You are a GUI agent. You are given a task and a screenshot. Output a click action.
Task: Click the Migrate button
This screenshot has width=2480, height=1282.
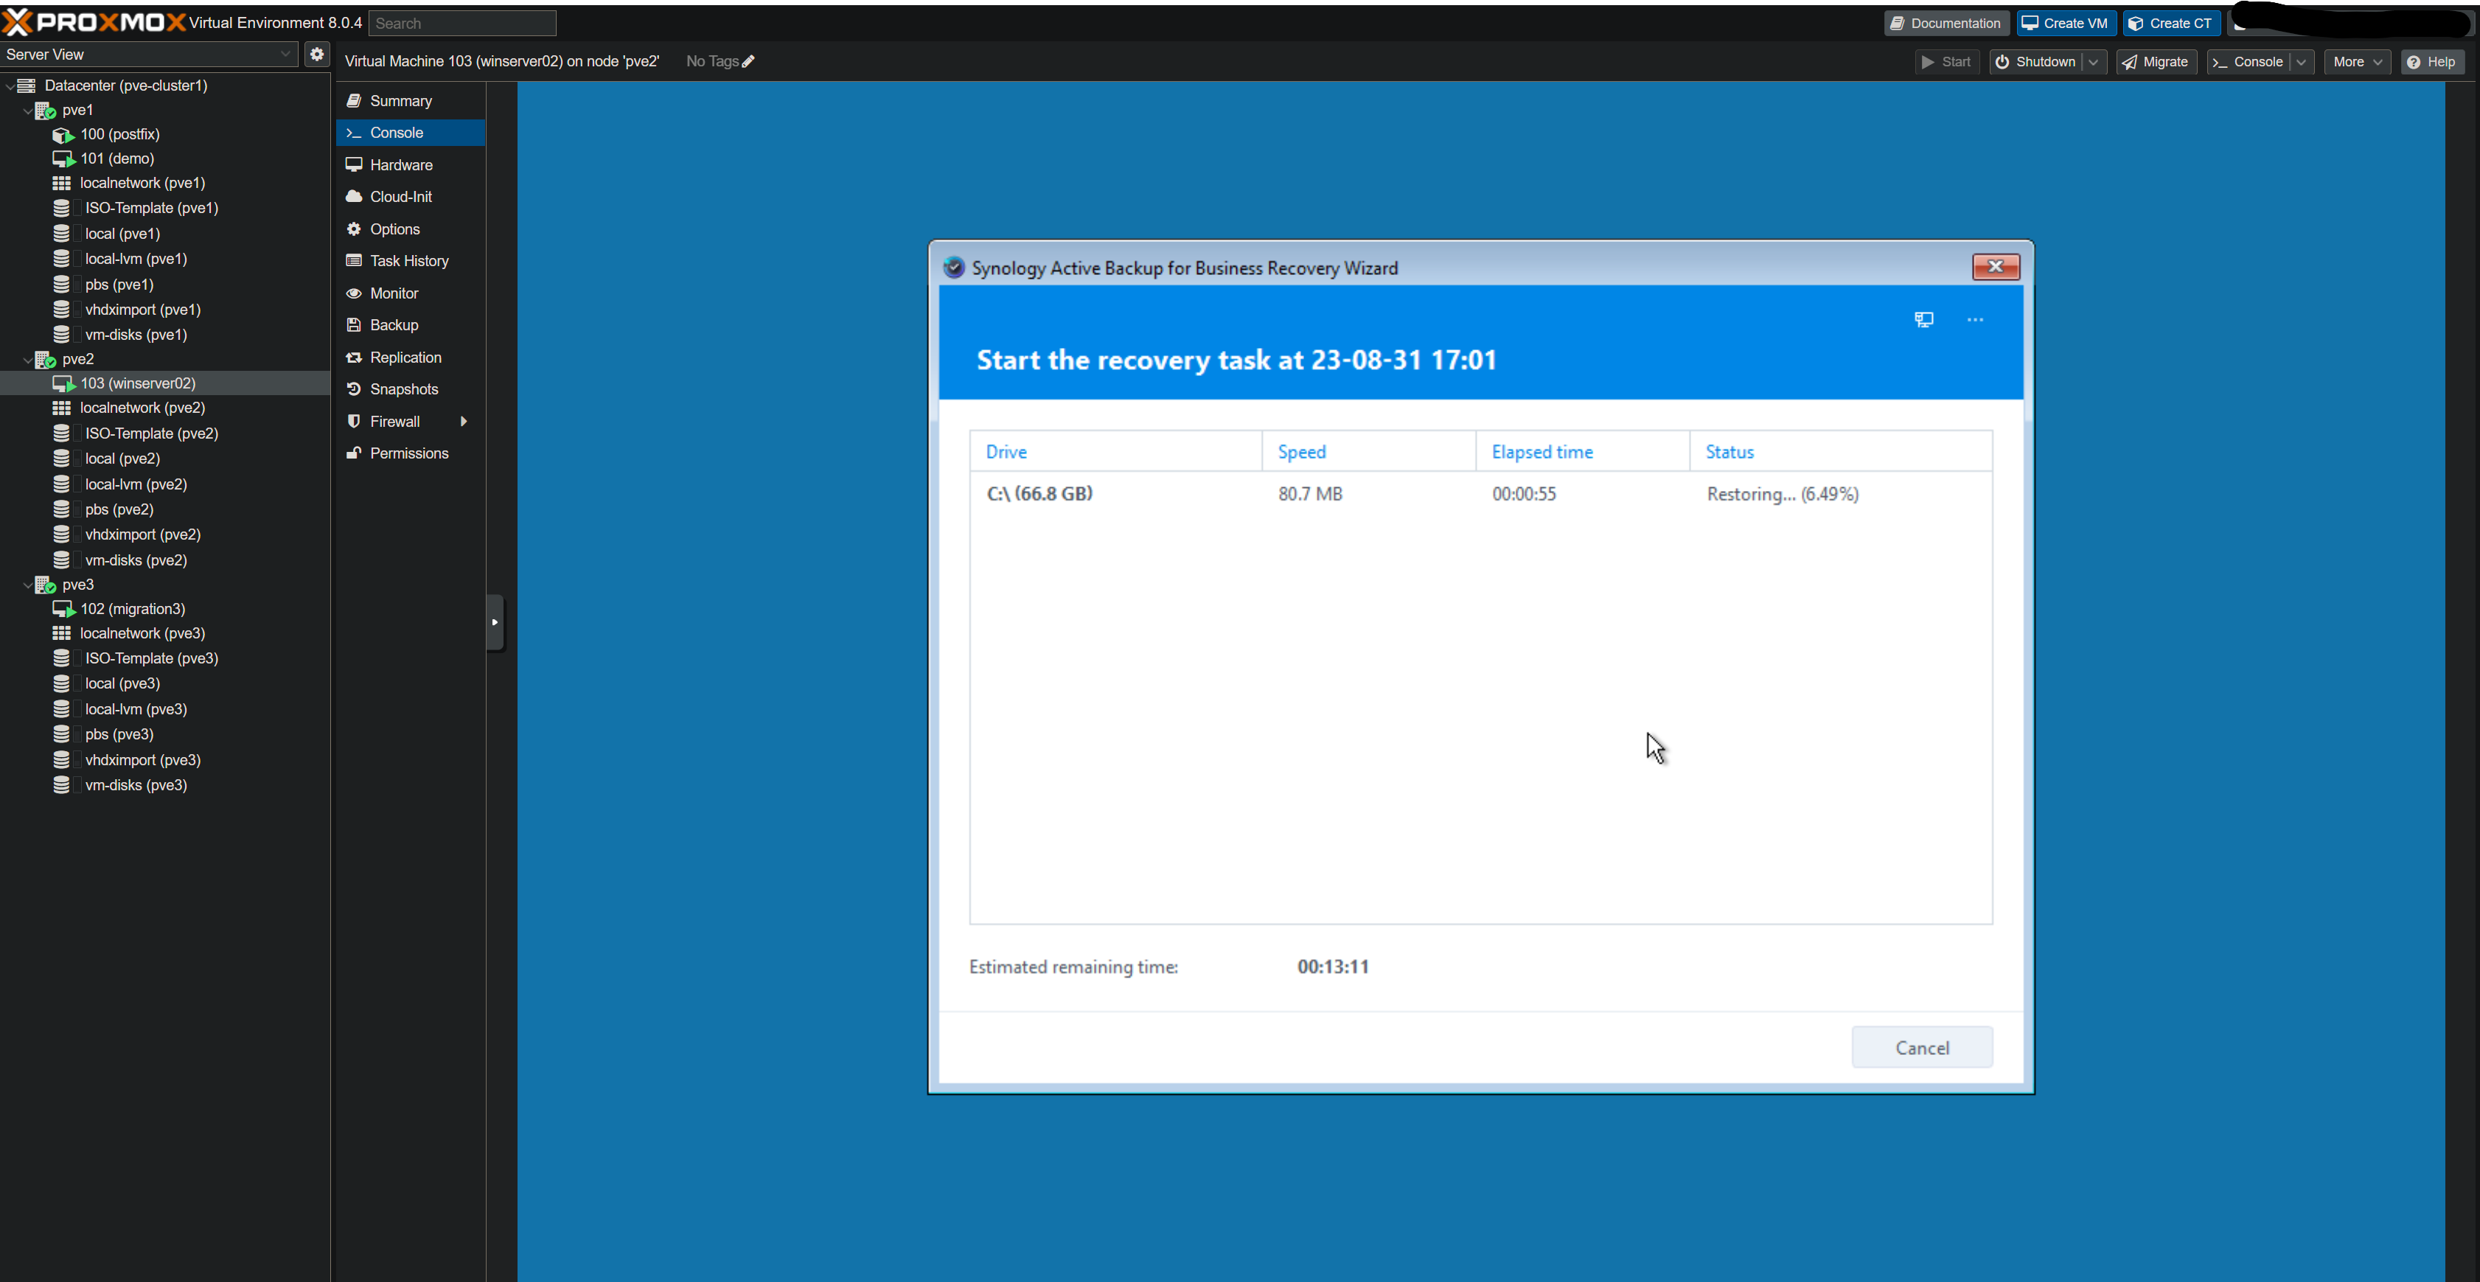coord(2156,62)
